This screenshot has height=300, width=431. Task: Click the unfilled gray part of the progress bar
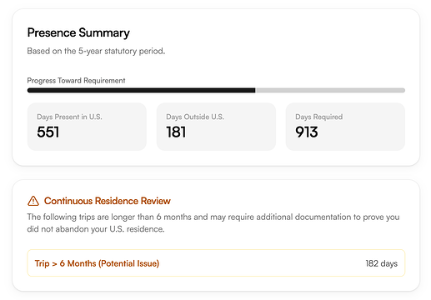330,90
